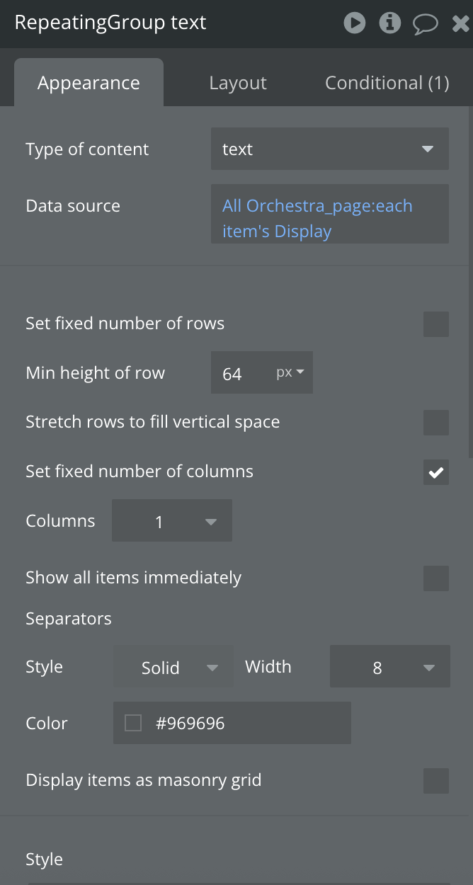Viewport: 473px width, 885px height.
Task: Enable Display items as masonry grid
Action: pos(435,781)
